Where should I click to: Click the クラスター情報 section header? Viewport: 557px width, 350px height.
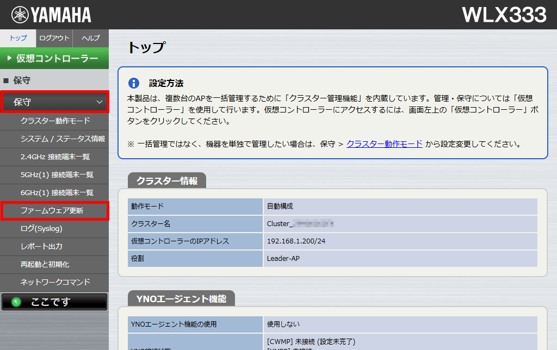tap(167, 180)
